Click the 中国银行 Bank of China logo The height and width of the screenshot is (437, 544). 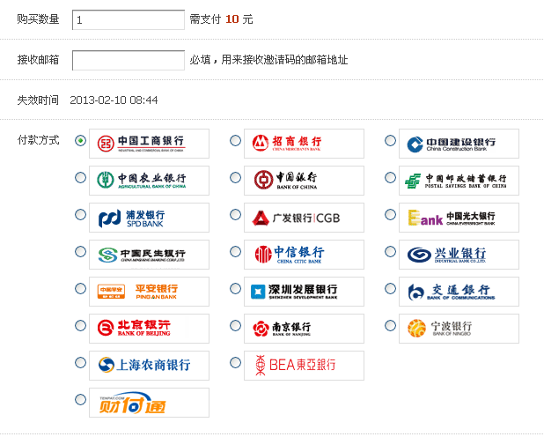point(304,181)
